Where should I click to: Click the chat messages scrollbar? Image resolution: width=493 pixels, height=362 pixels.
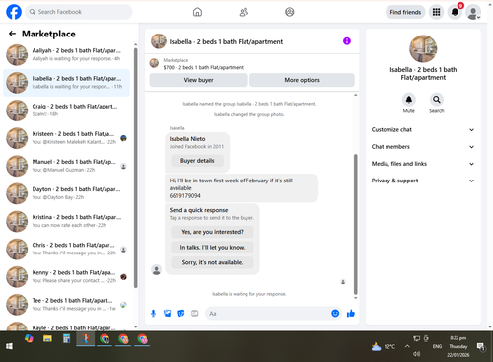(x=355, y=224)
